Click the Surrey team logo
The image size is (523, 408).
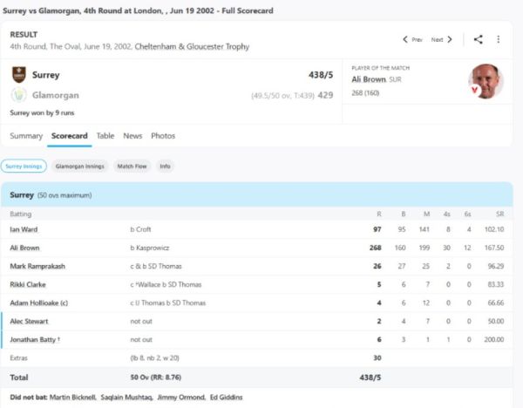coord(19,75)
